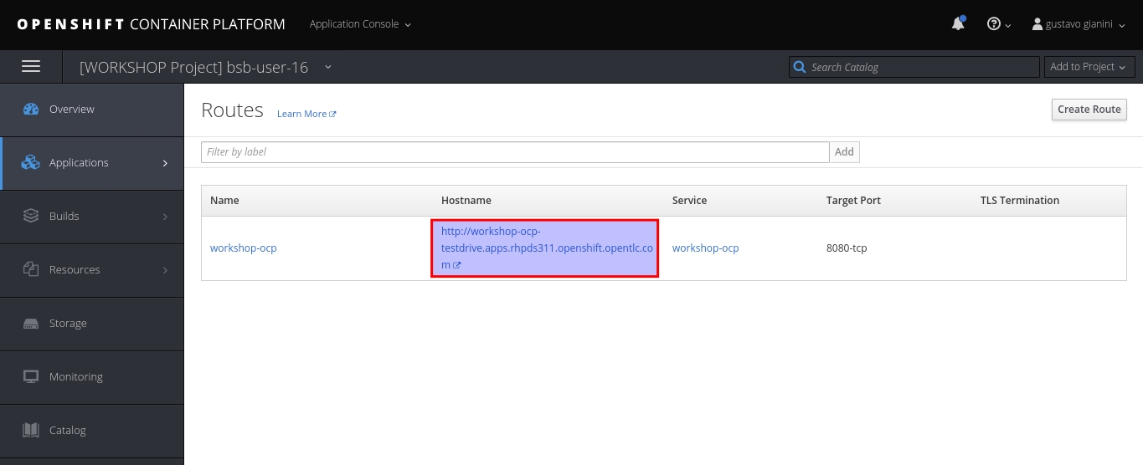
Task: Open the gustavo gianini user menu
Action: pos(1079,24)
